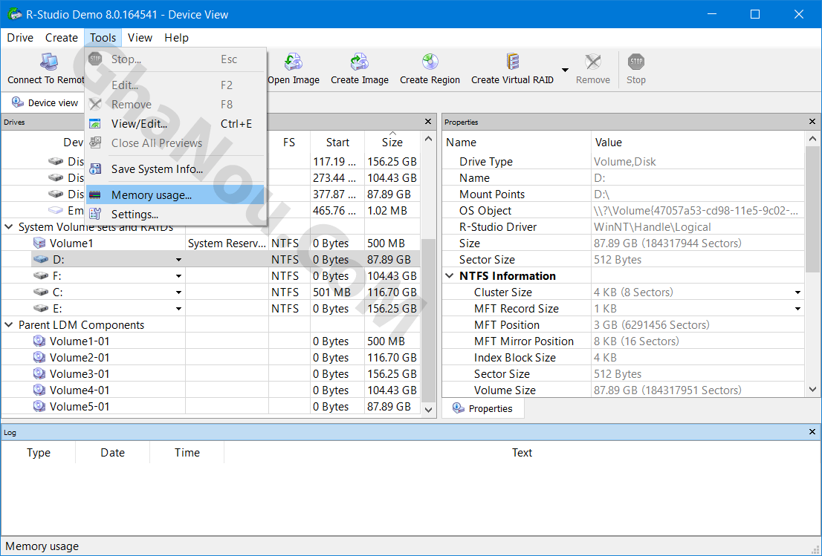Viewport: 822px width, 556px height.
Task: Open the C: drive dropdown arrow
Action: (x=179, y=292)
